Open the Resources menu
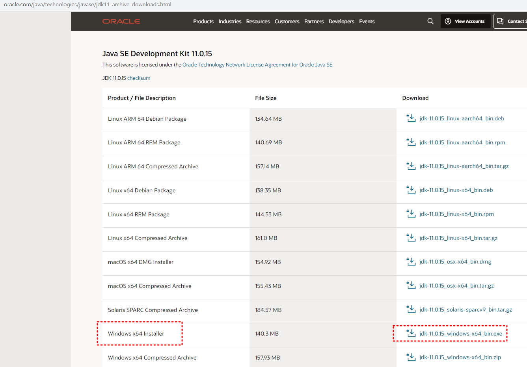The image size is (527, 367). point(258,21)
